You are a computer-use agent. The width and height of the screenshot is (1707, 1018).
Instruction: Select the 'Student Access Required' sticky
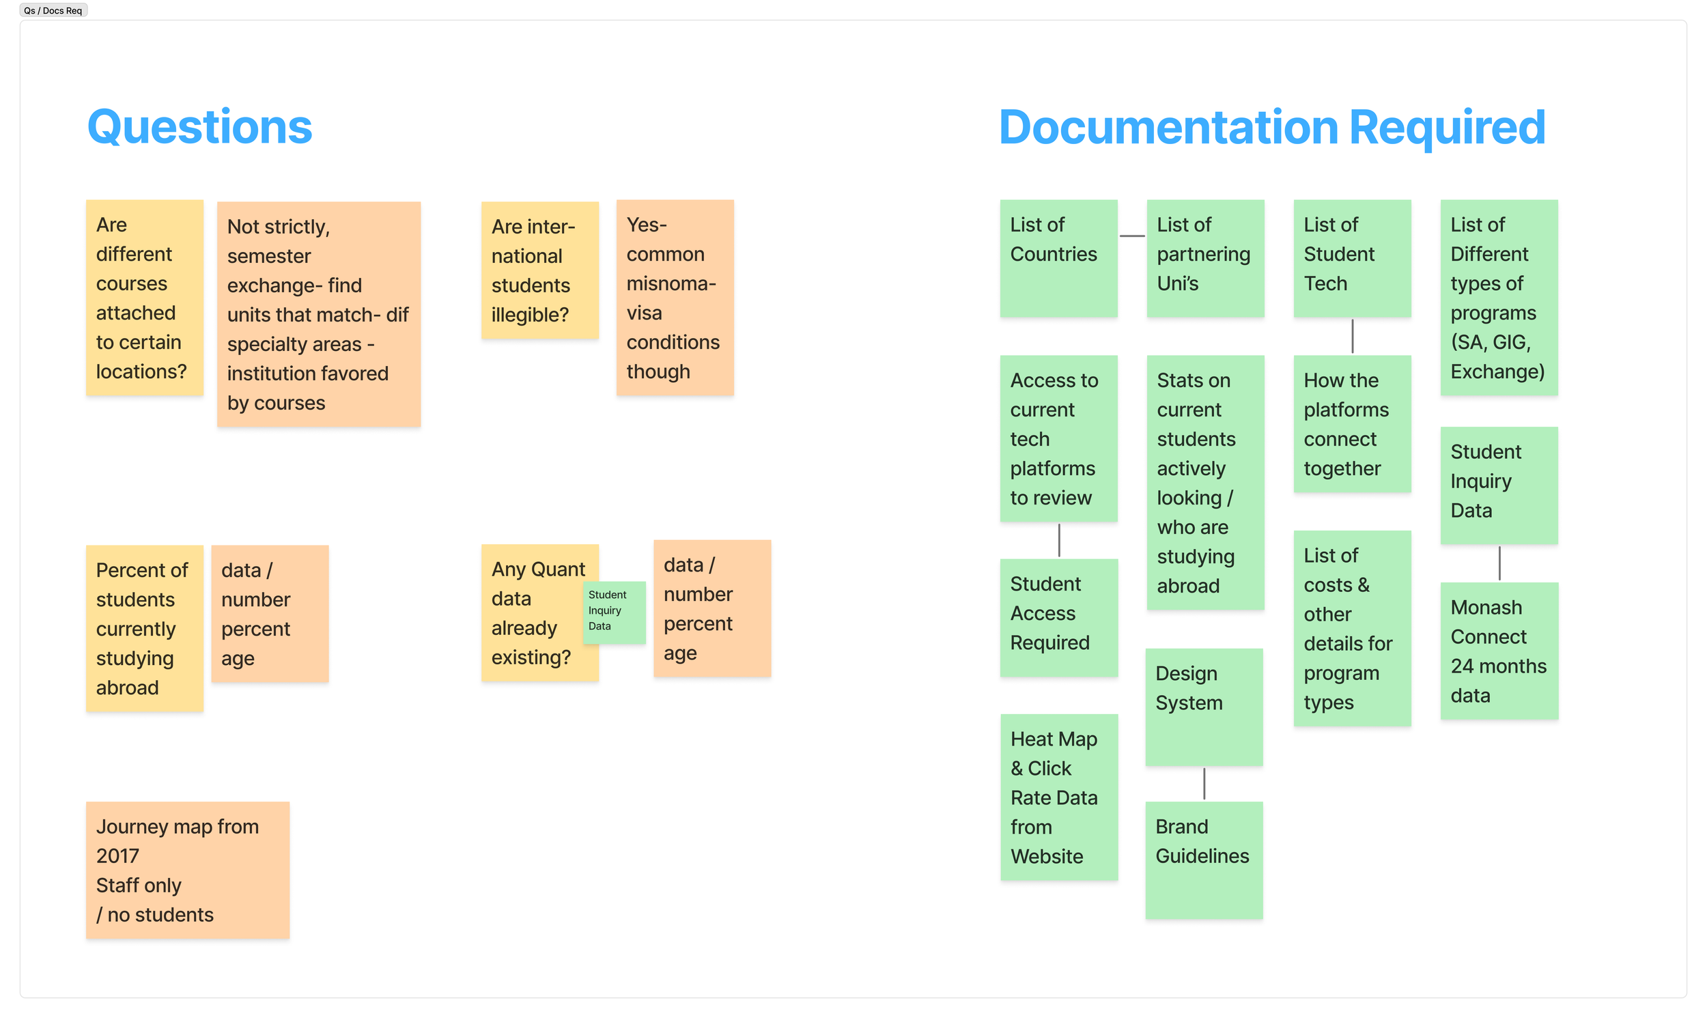(x=1058, y=617)
